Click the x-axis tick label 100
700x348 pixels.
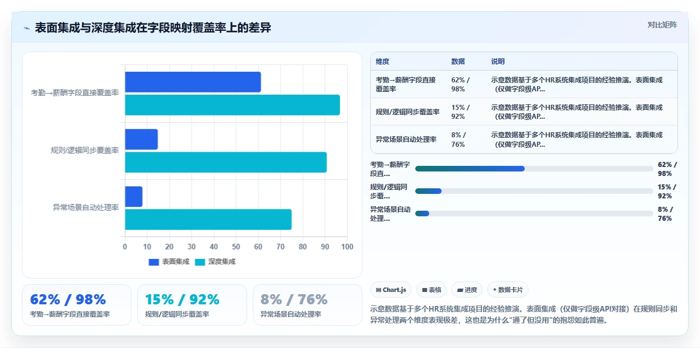tap(347, 247)
